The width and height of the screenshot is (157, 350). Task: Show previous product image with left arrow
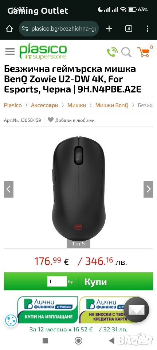click(9, 189)
